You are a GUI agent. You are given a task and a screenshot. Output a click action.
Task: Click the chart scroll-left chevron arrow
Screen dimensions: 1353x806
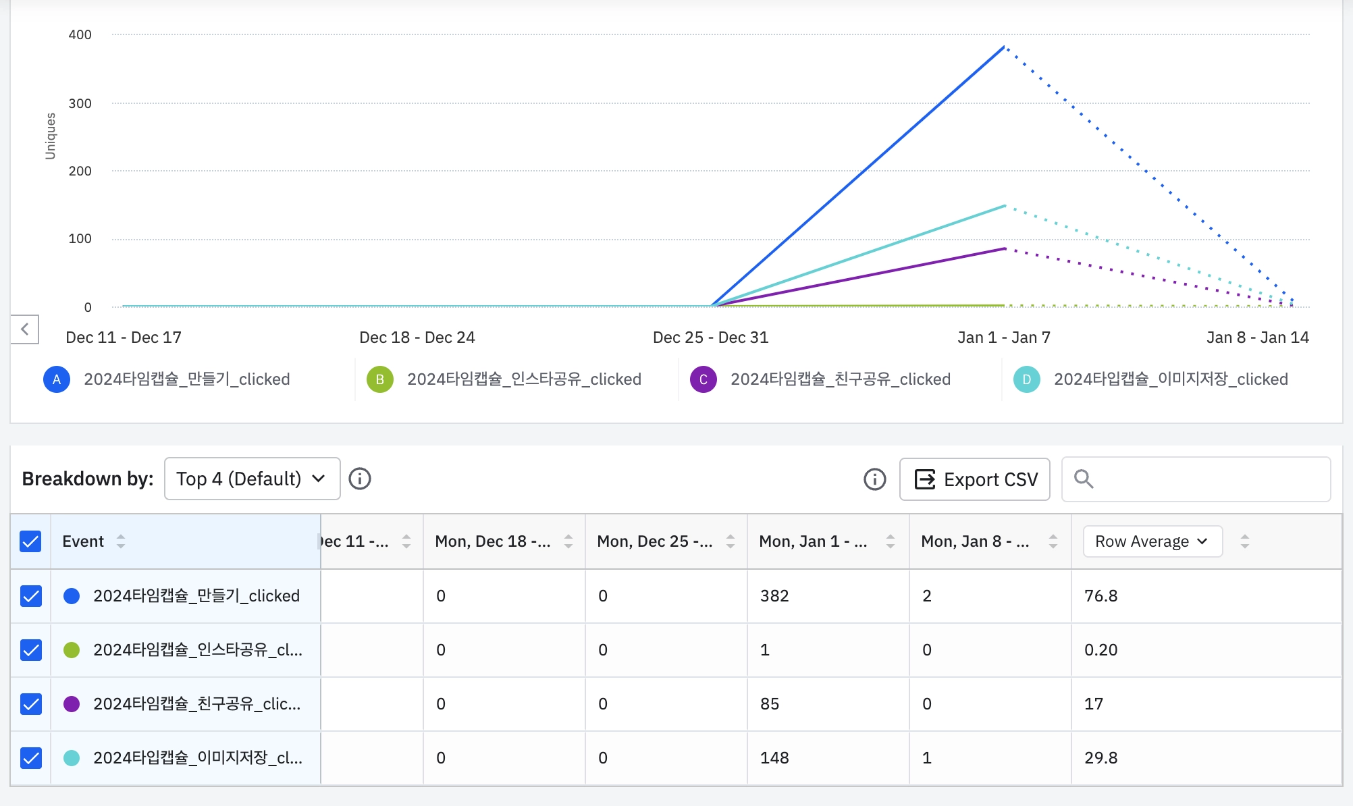tap(25, 329)
